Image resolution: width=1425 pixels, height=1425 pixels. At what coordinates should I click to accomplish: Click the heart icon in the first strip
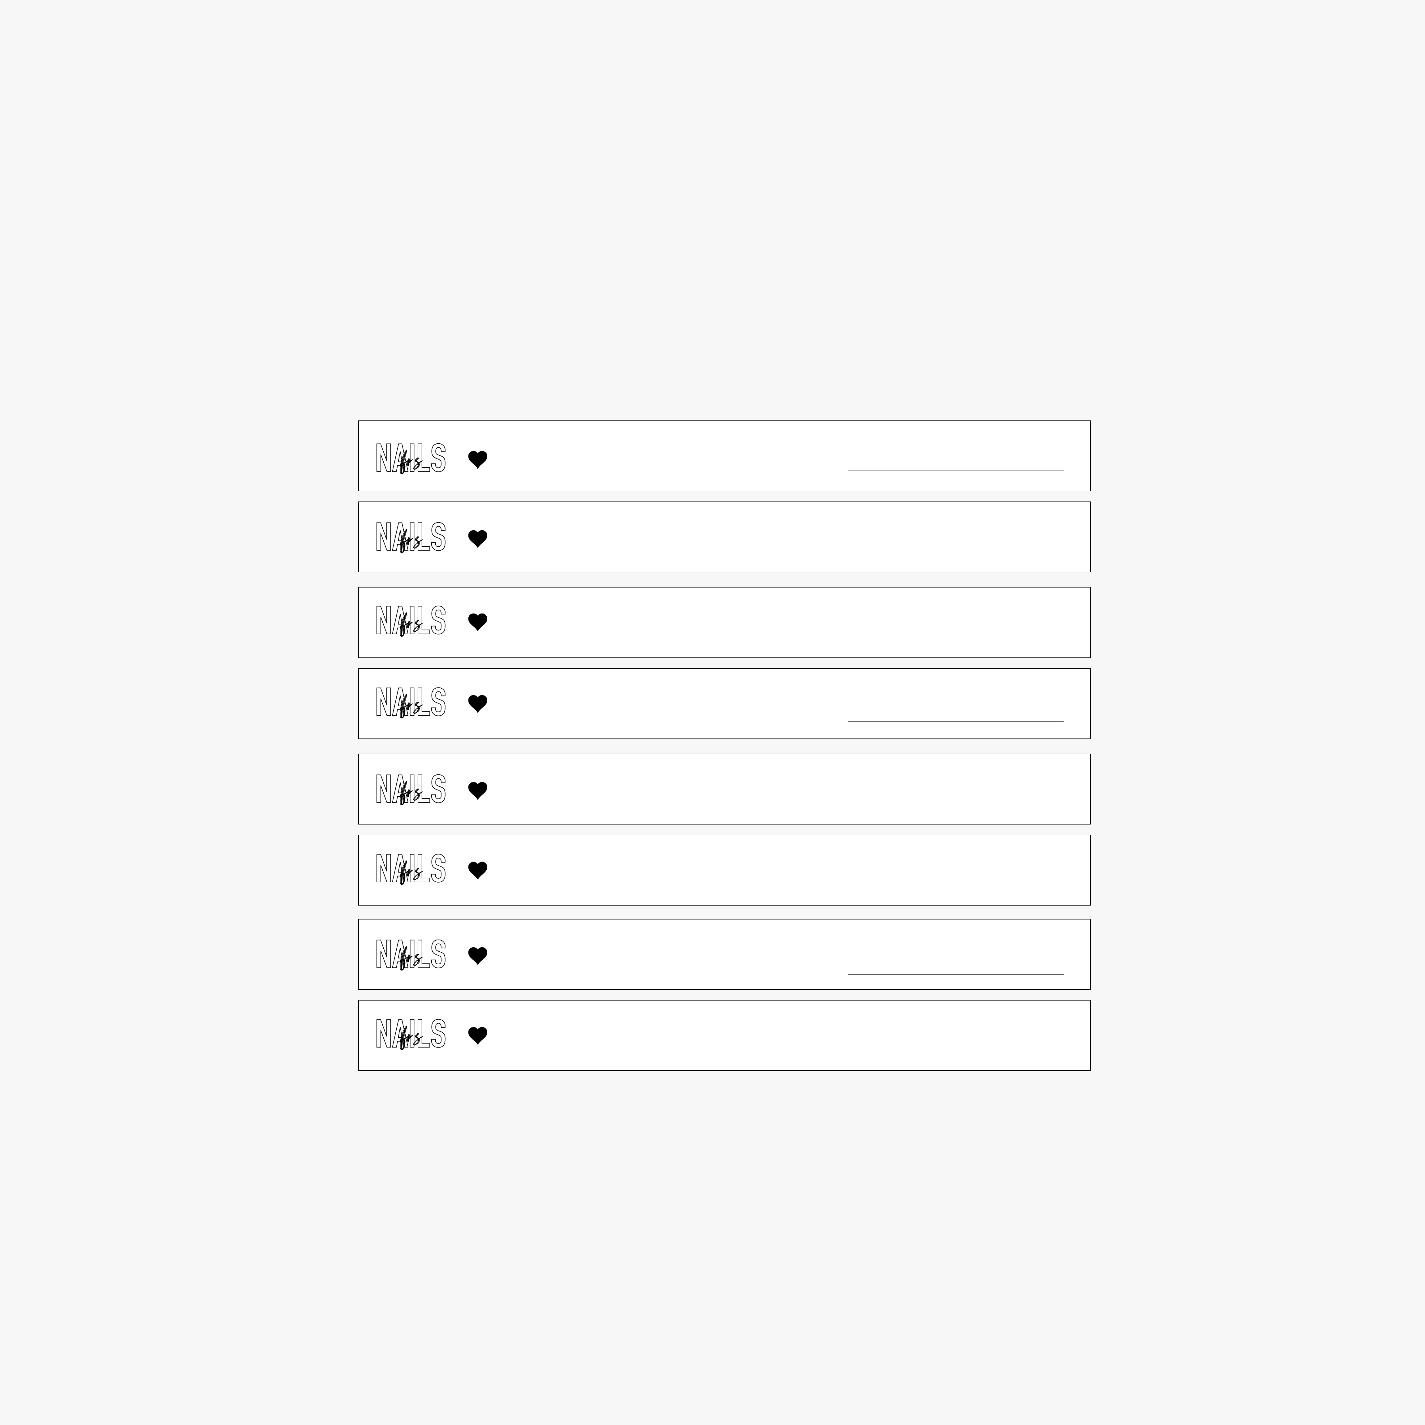478,459
